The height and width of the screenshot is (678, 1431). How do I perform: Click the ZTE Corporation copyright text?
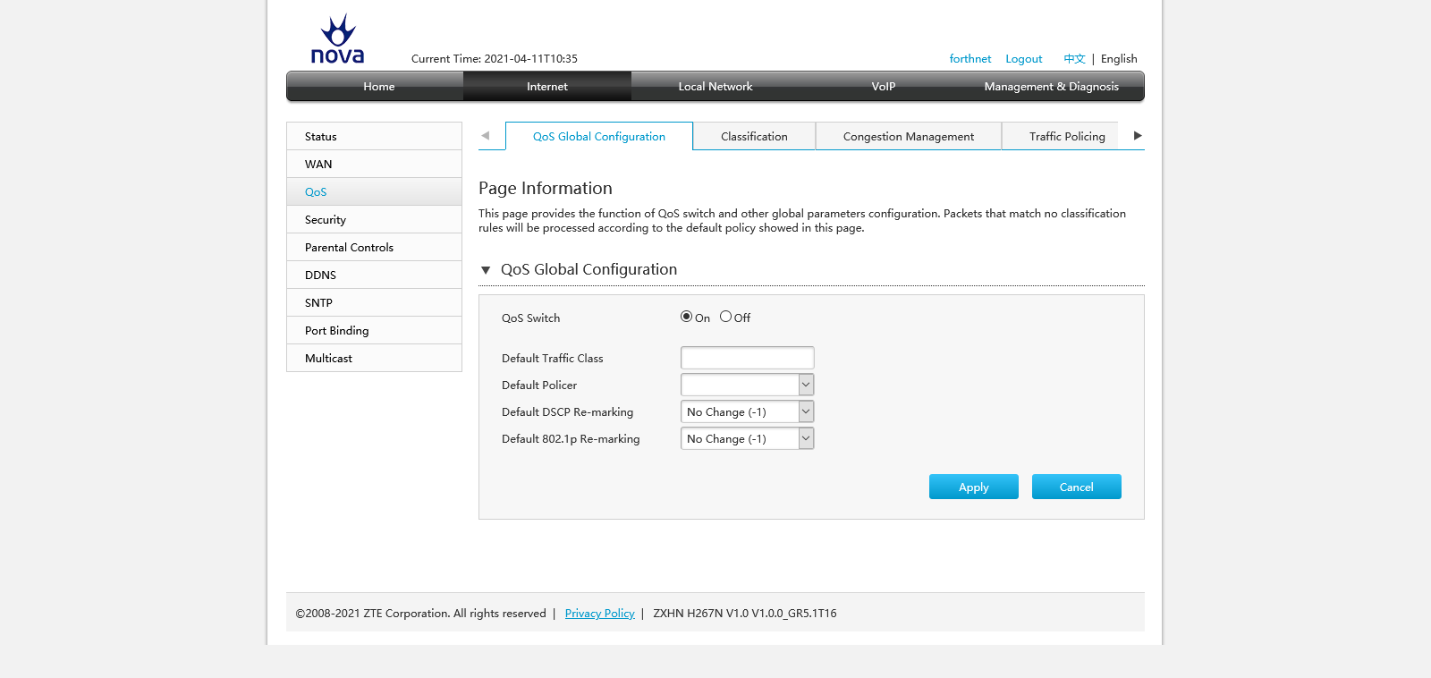pyautogui.click(x=420, y=614)
